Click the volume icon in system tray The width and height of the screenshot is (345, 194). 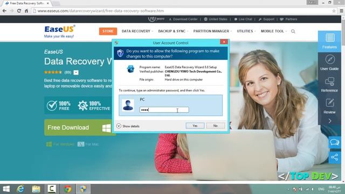313,189
